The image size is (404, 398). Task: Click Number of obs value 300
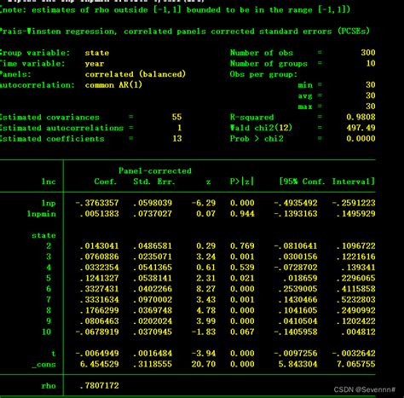[x=368, y=53]
